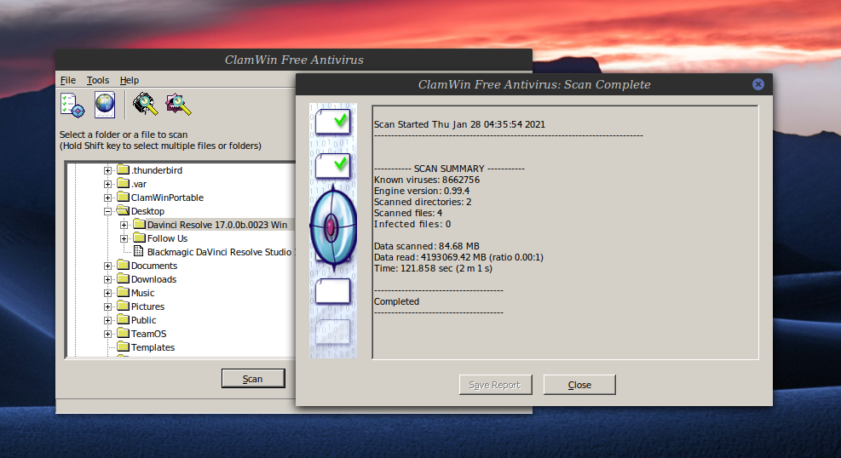
Task: Select the Downloads folder
Action: [x=153, y=279]
